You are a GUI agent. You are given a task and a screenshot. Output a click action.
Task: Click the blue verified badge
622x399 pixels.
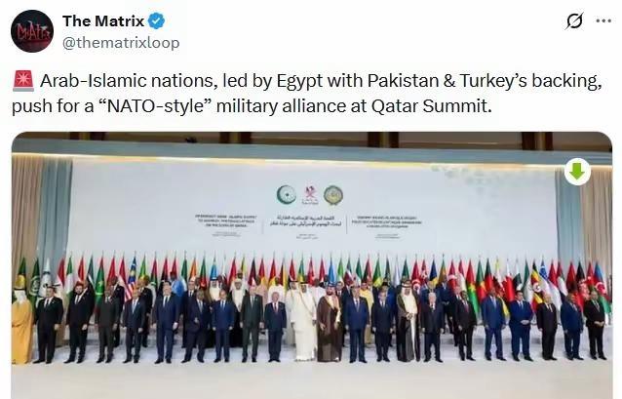156,21
